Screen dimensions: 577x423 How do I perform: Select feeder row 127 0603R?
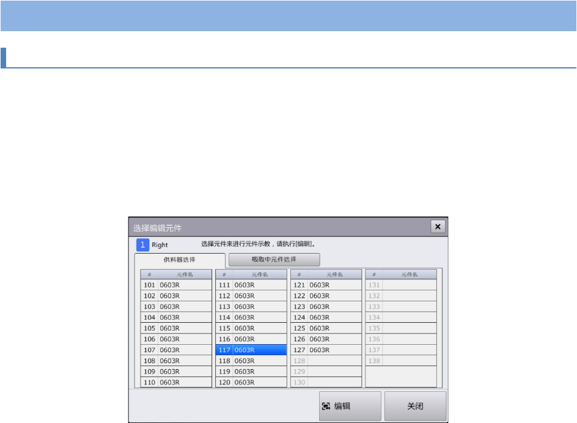point(326,350)
